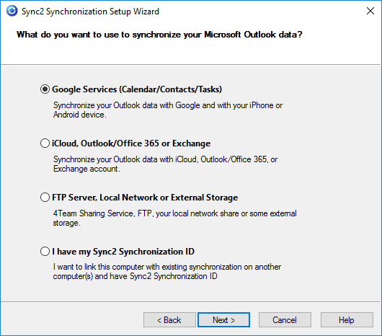The width and height of the screenshot is (382, 336).
Task: Click the Sync2 app icon in title bar
Action: (x=12, y=11)
